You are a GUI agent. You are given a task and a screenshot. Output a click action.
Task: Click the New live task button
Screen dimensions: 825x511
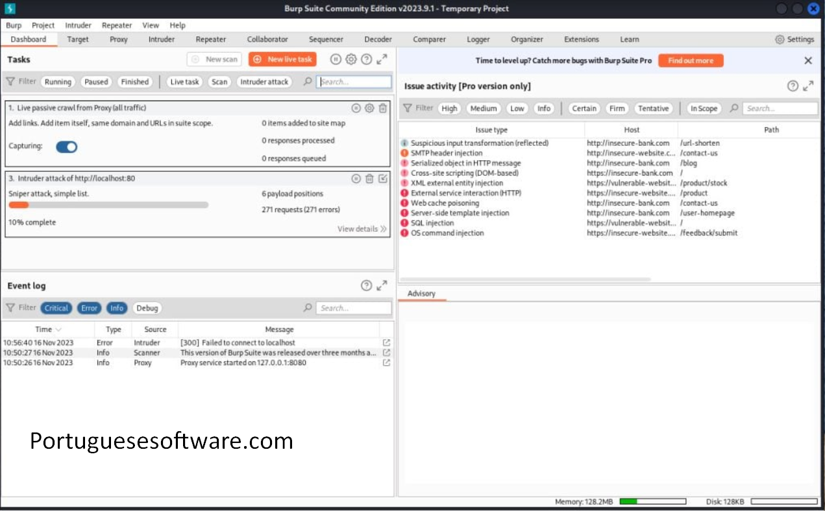(282, 59)
